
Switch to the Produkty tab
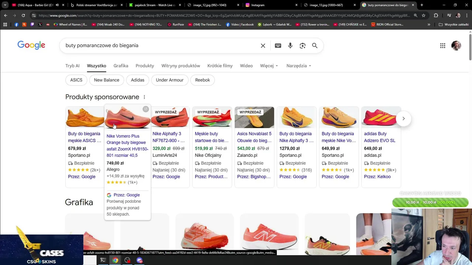pyautogui.click(x=145, y=66)
